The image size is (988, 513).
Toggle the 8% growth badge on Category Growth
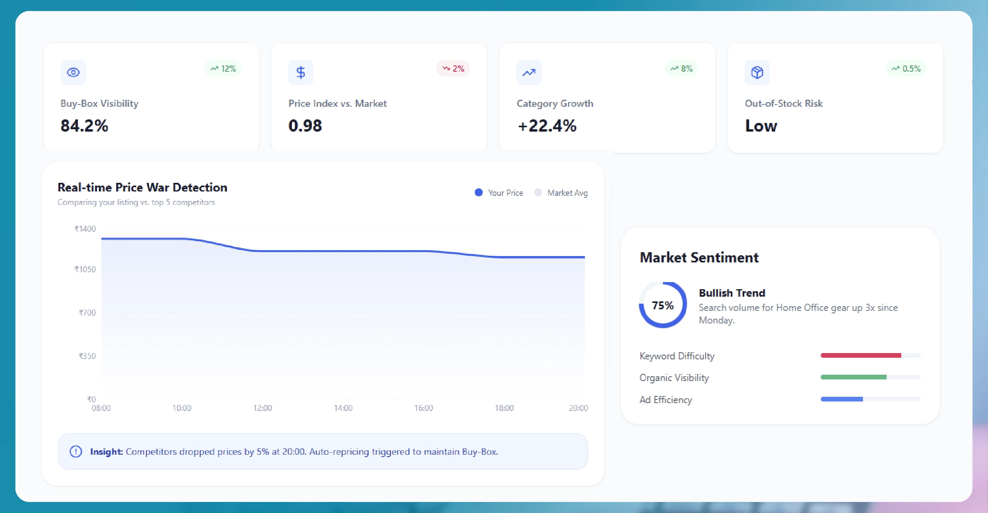[x=681, y=68]
